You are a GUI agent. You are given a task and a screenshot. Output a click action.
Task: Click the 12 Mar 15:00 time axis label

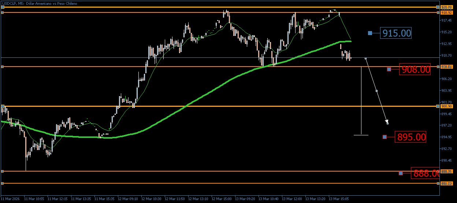222,199
